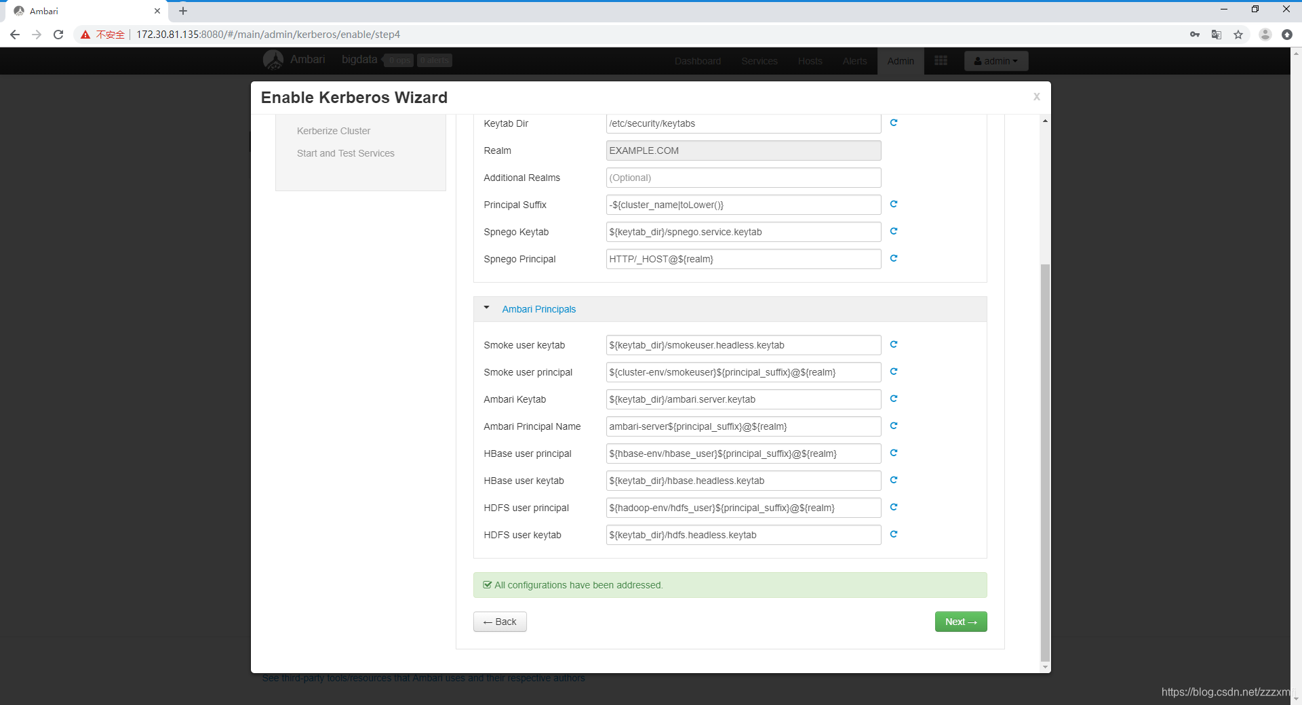Reload the browser page
1302x705 pixels.
pos(58,35)
